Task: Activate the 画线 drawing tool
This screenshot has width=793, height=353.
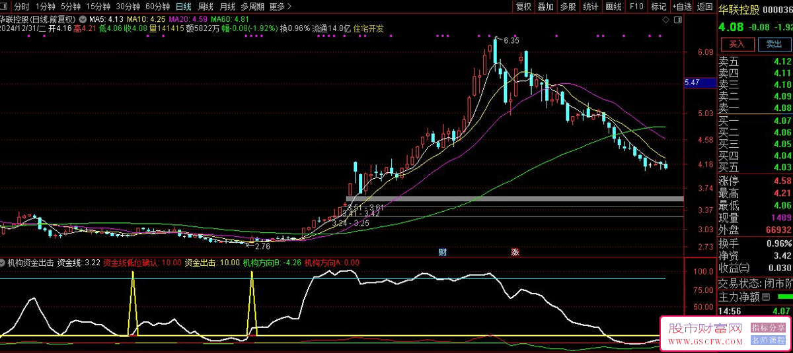Action: 614,7
